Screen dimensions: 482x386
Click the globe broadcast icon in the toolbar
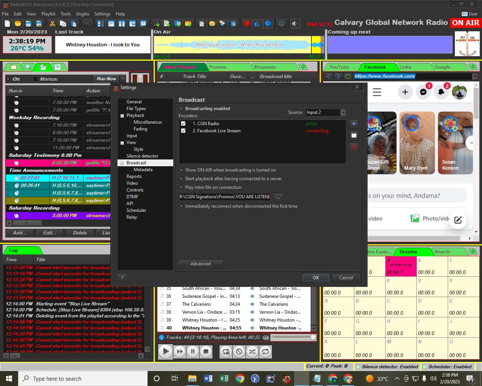268,24
